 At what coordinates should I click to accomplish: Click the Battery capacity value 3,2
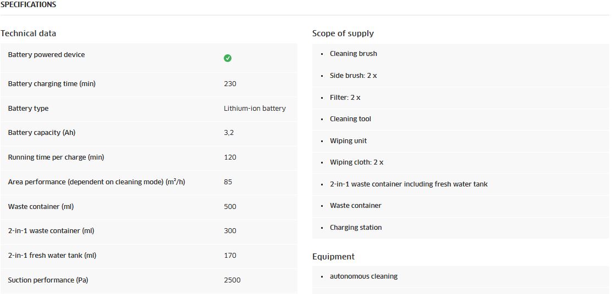point(229,133)
